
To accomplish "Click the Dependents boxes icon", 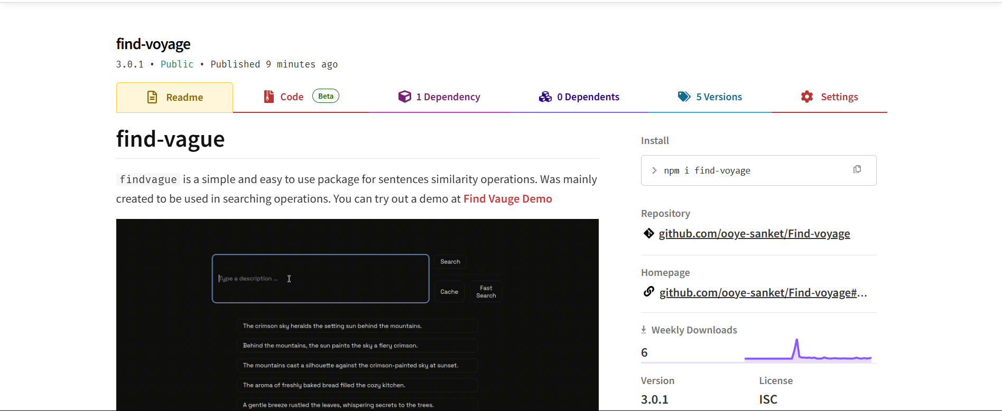I will pyautogui.click(x=545, y=97).
